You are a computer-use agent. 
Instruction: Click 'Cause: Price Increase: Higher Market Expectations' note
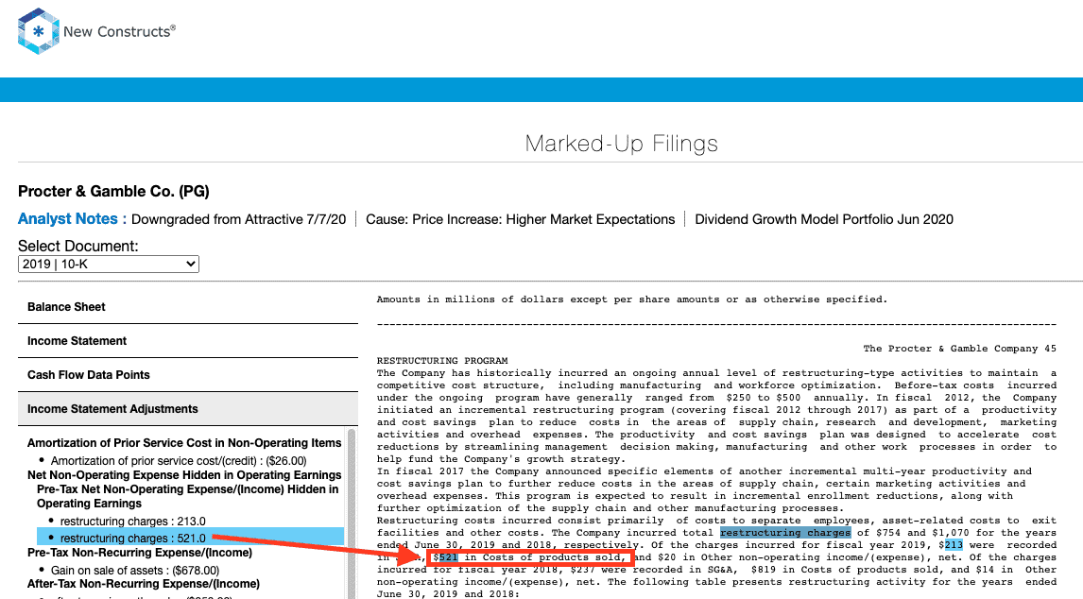(x=520, y=220)
